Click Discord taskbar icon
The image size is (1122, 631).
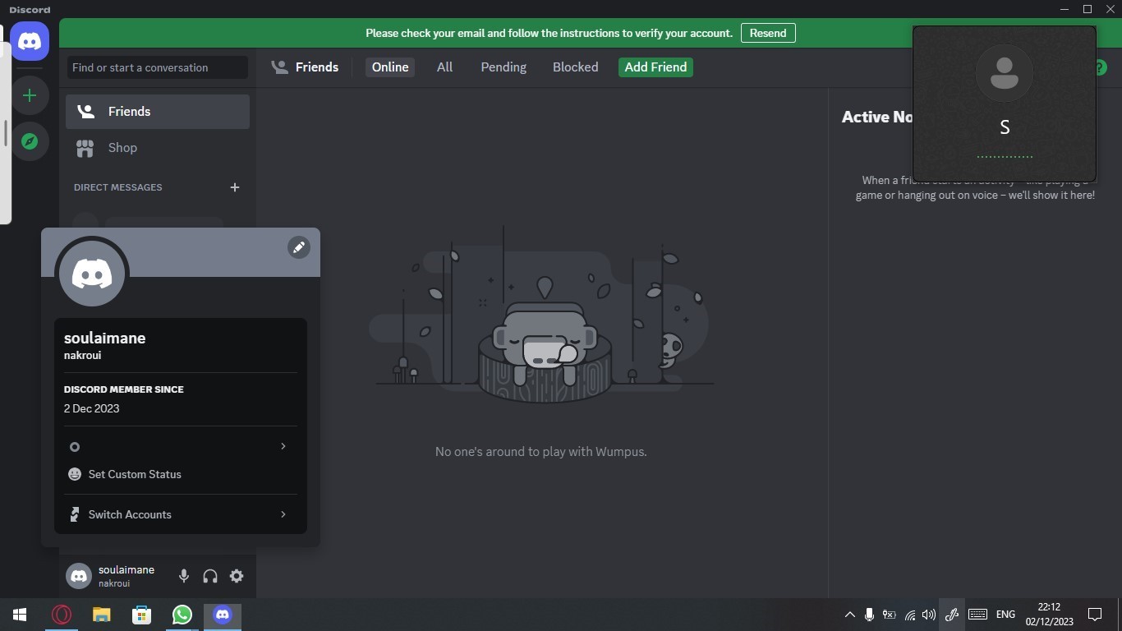pyautogui.click(x=222, y=615)
